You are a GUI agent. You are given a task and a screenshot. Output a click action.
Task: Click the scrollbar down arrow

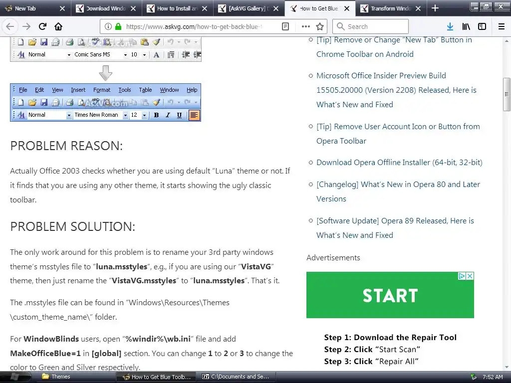click(507, 368)
